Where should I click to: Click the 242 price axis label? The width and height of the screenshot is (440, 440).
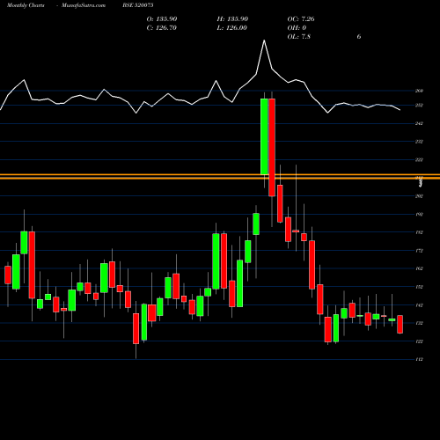(x=419, y=123)
